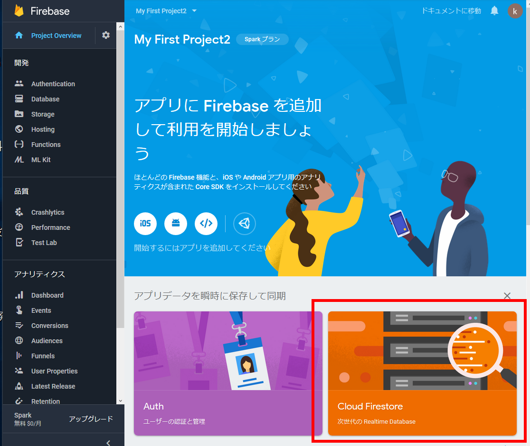
Task: Click the 品質 section label
Action: [x=21, y=191]
